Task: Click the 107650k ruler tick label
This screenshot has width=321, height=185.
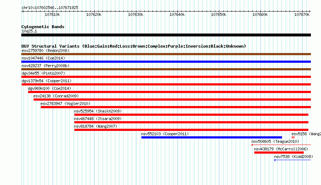Action: [x=219, y=14]
